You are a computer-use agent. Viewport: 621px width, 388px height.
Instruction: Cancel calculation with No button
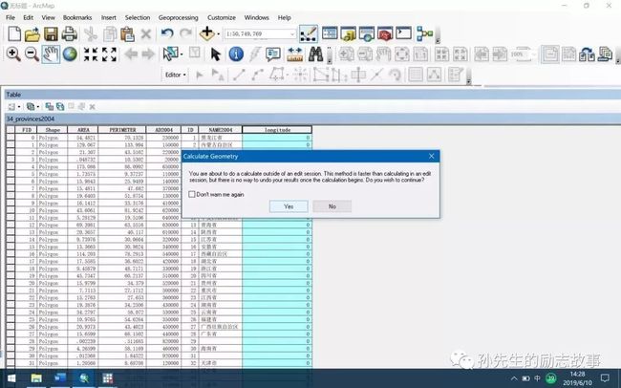332,206
